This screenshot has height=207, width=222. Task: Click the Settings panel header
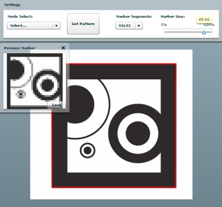(x=12, y=4)
